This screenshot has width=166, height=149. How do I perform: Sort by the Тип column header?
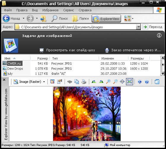(x=74, y=58)
